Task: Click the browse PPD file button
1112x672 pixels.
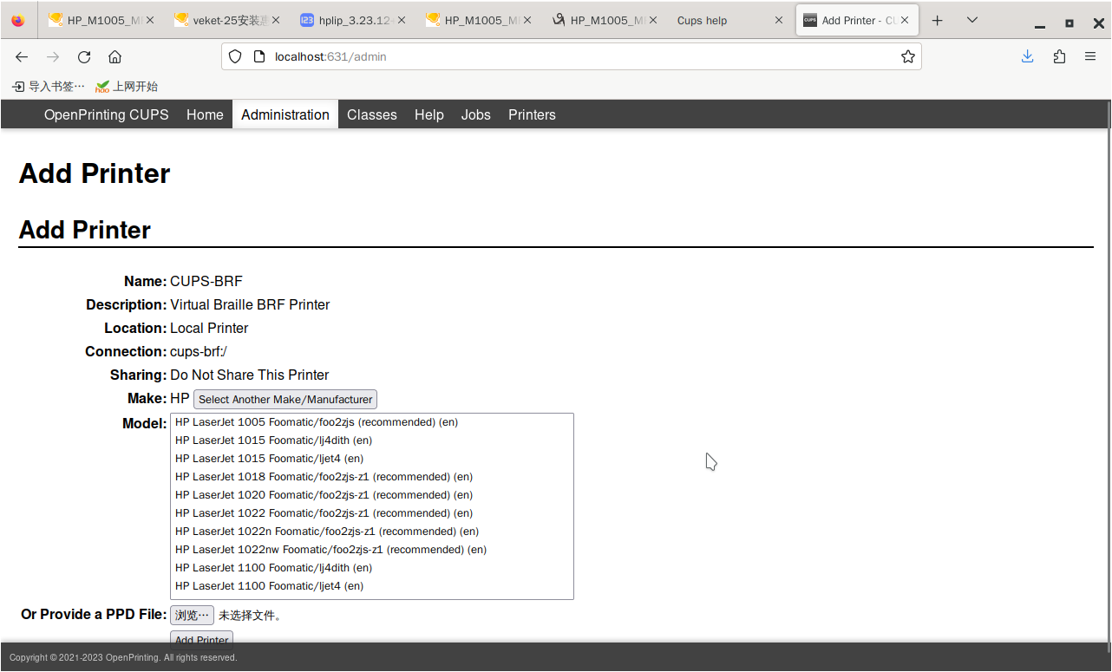Action: click(192, 615)
